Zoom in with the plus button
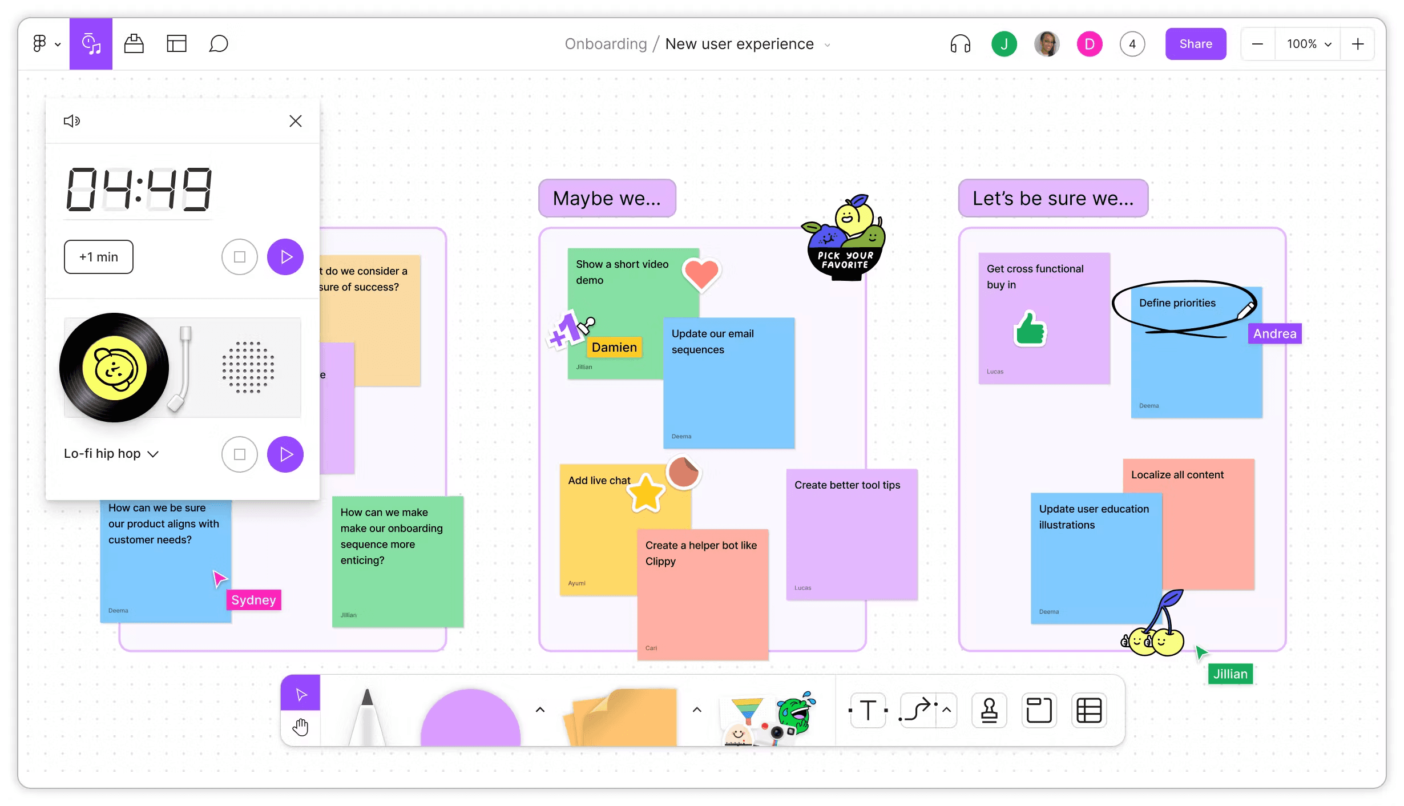This screenshot has height=806, width=1404. (1358, 44)
